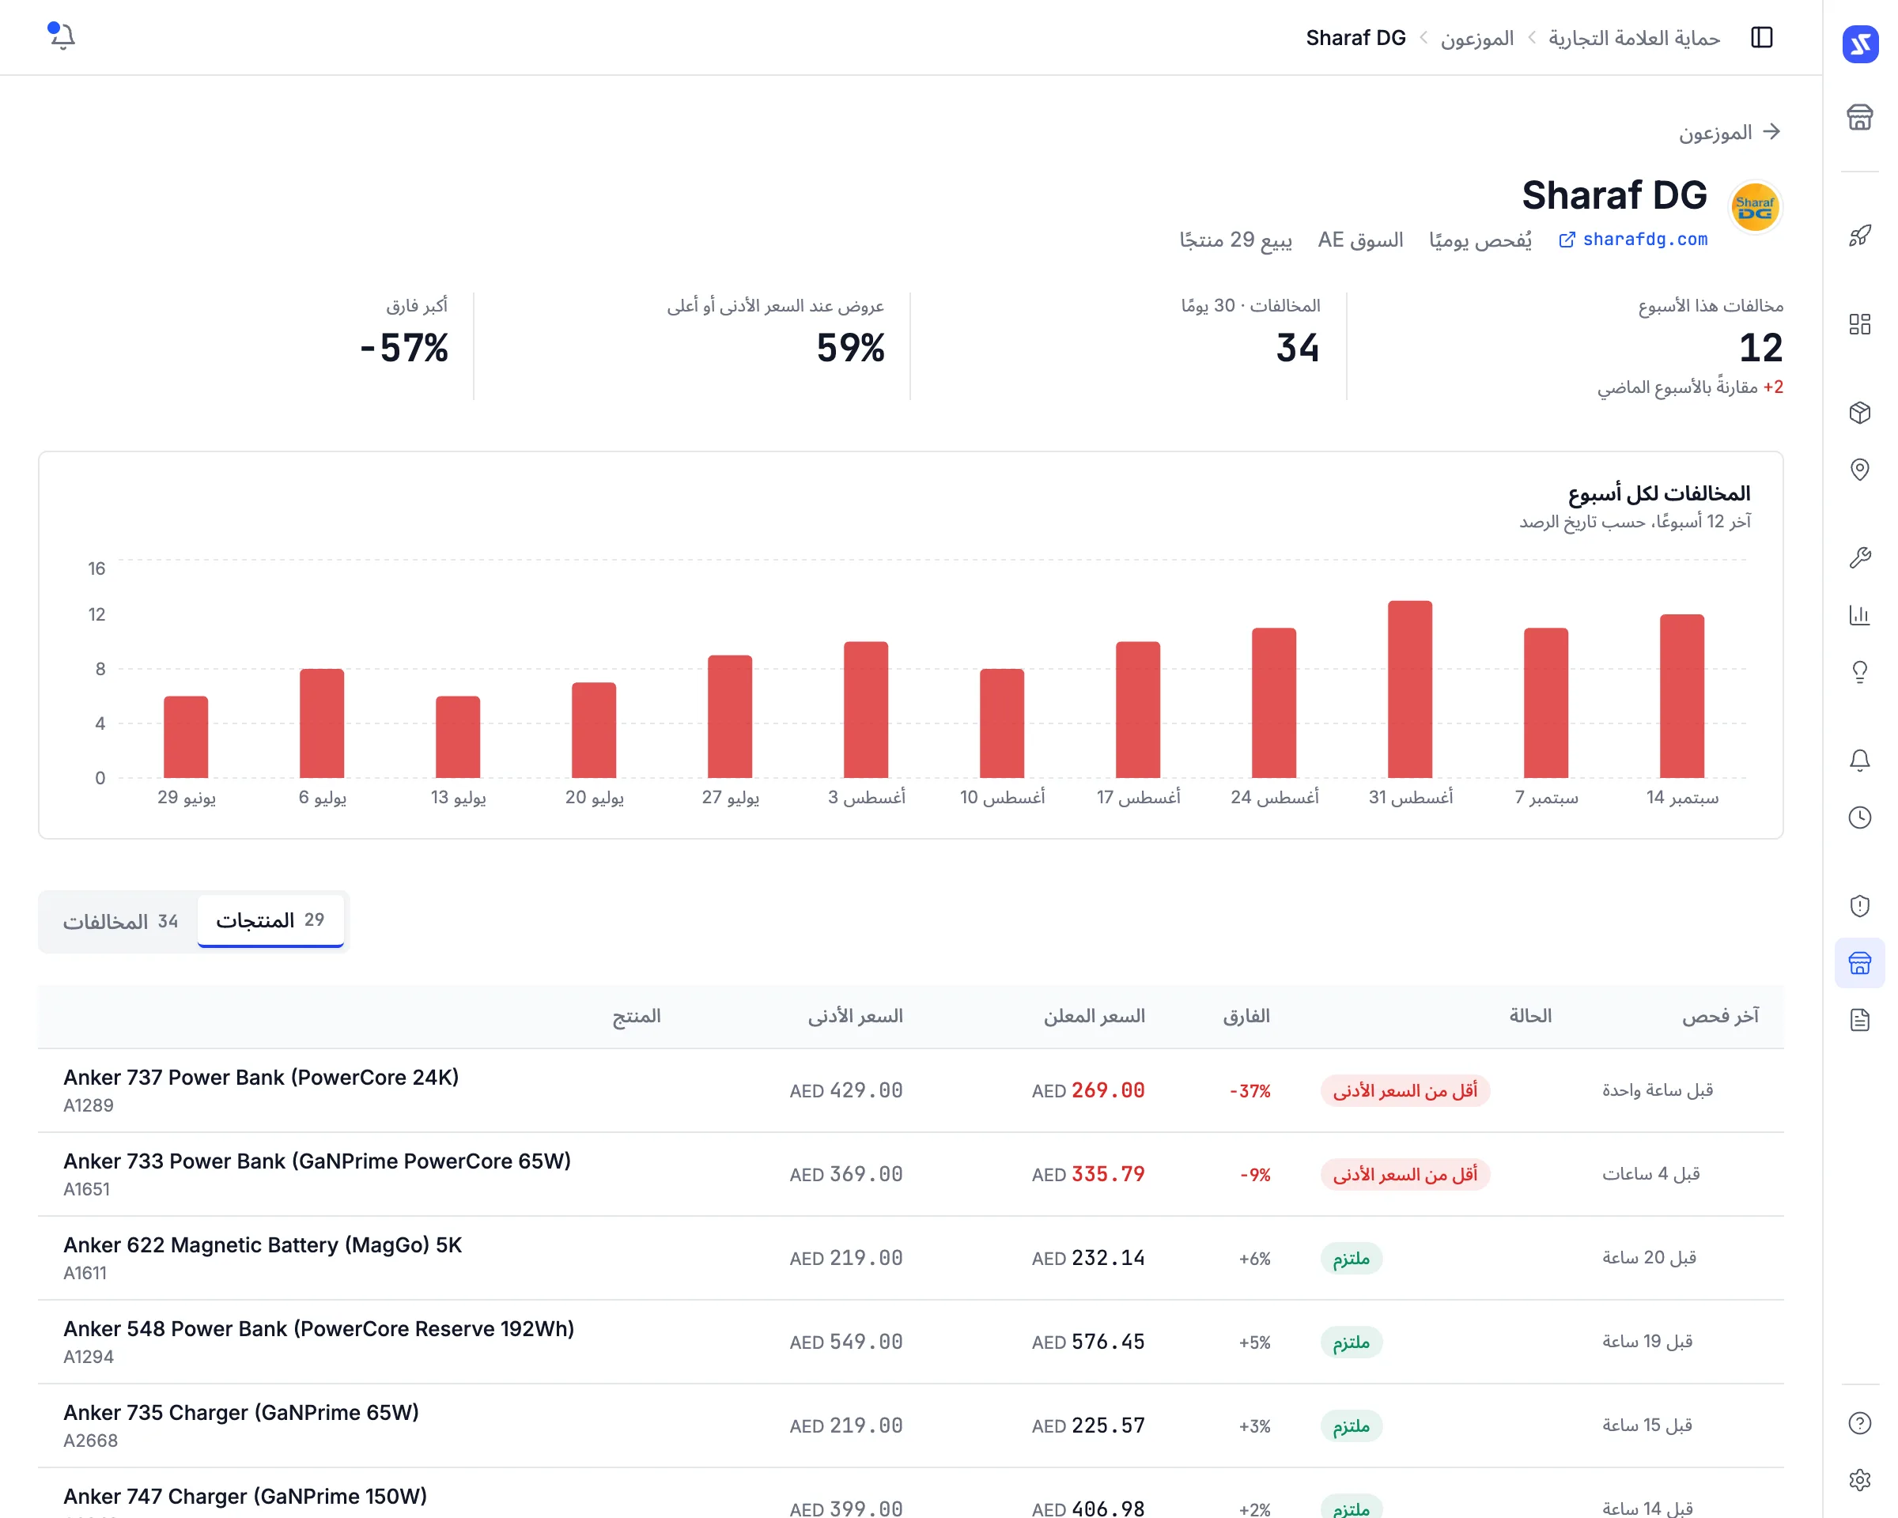Sort by آخر فحص column header

pyautogui.click(x=1720, y=1017)
